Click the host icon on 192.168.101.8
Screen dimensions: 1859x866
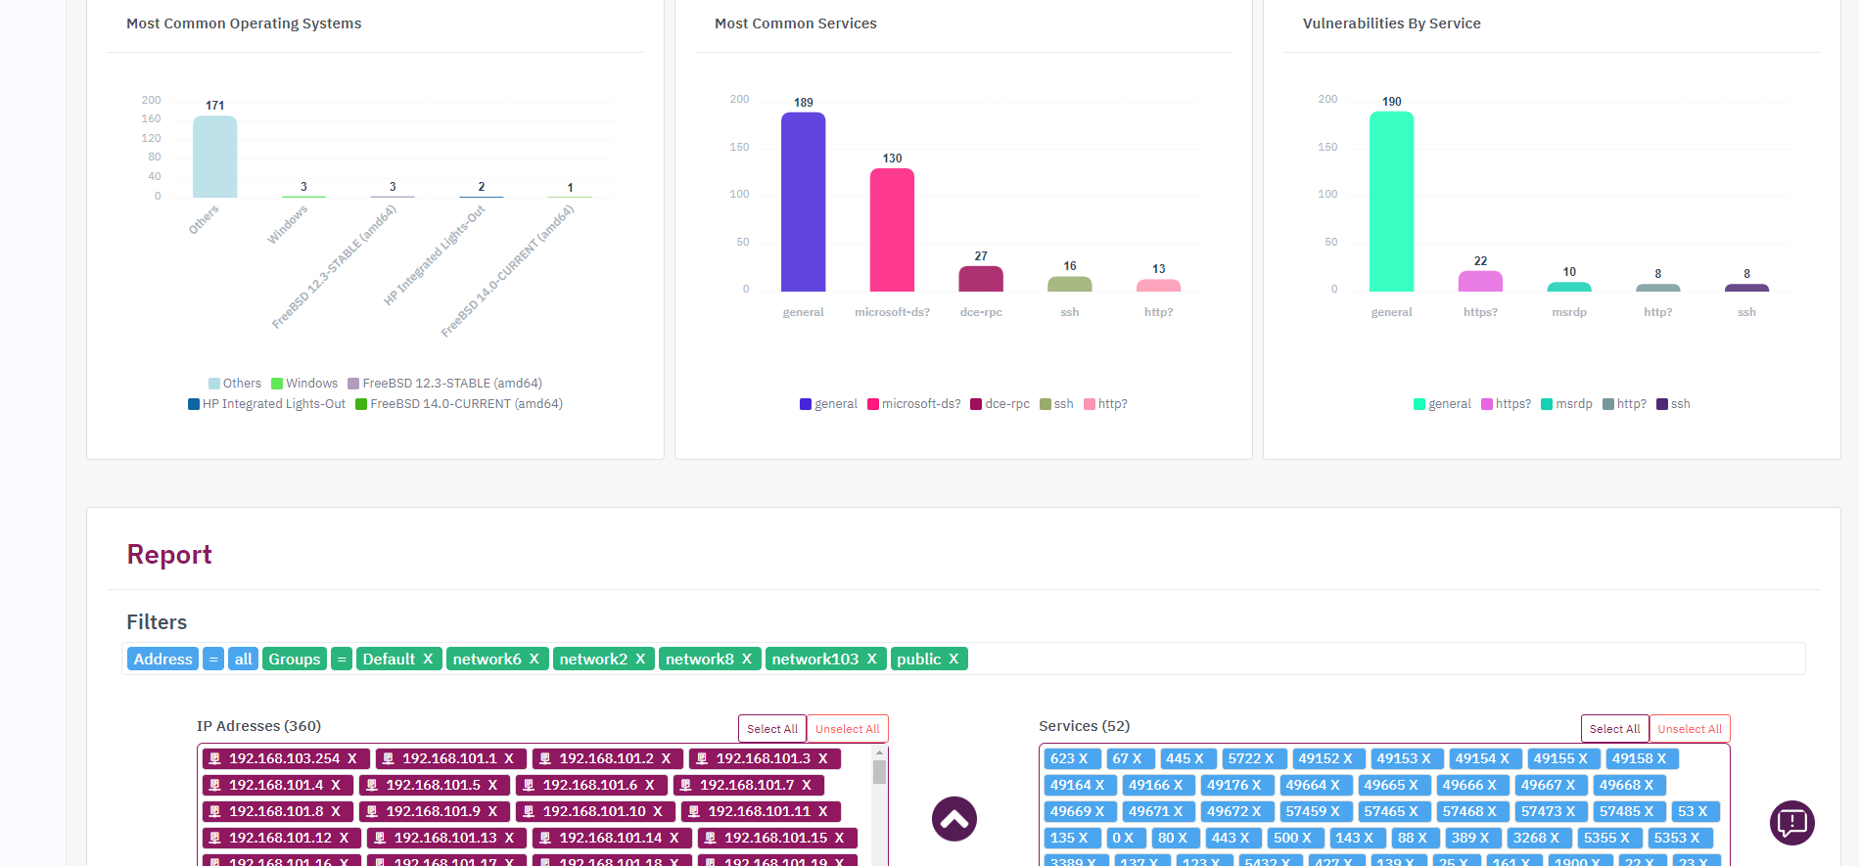point(215,811)
